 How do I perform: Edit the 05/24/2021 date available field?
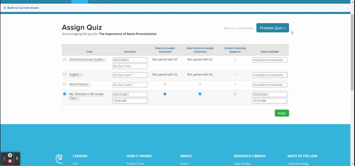(269, 95)
